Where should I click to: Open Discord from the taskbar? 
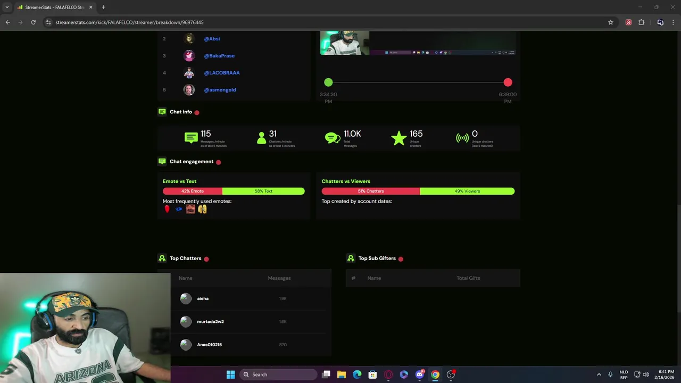pos(420,374)
